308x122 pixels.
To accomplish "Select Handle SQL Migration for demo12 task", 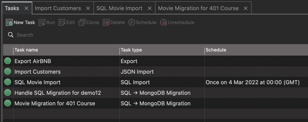I will click(58, 93).
